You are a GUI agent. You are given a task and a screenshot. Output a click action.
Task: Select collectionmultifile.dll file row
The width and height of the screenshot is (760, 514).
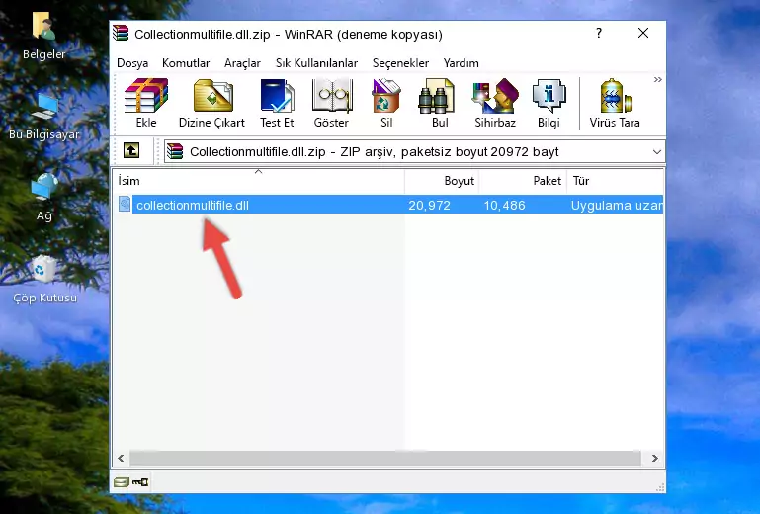coord(388,205)
